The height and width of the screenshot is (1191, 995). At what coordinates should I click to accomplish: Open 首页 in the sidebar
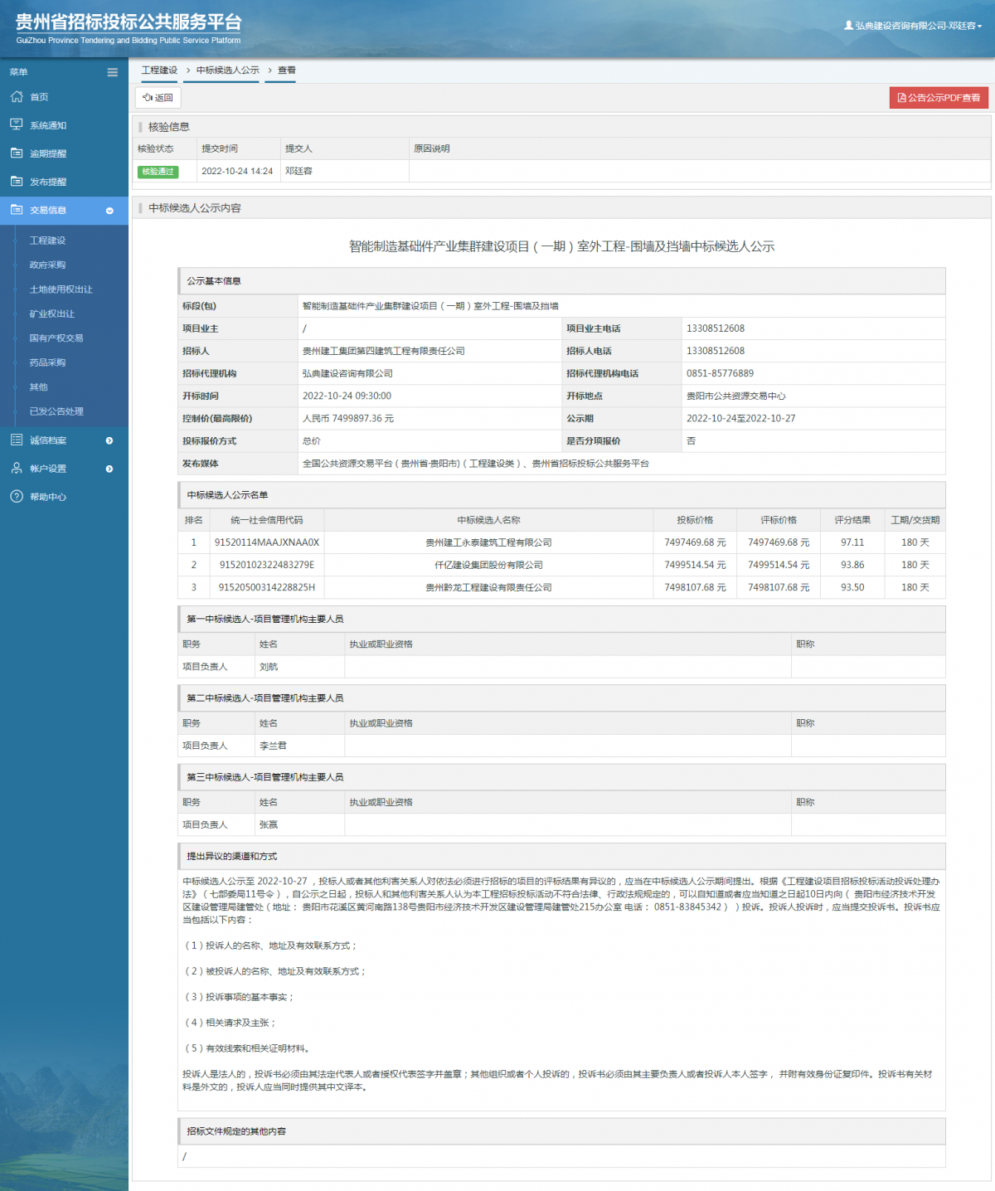coord(39,97)
